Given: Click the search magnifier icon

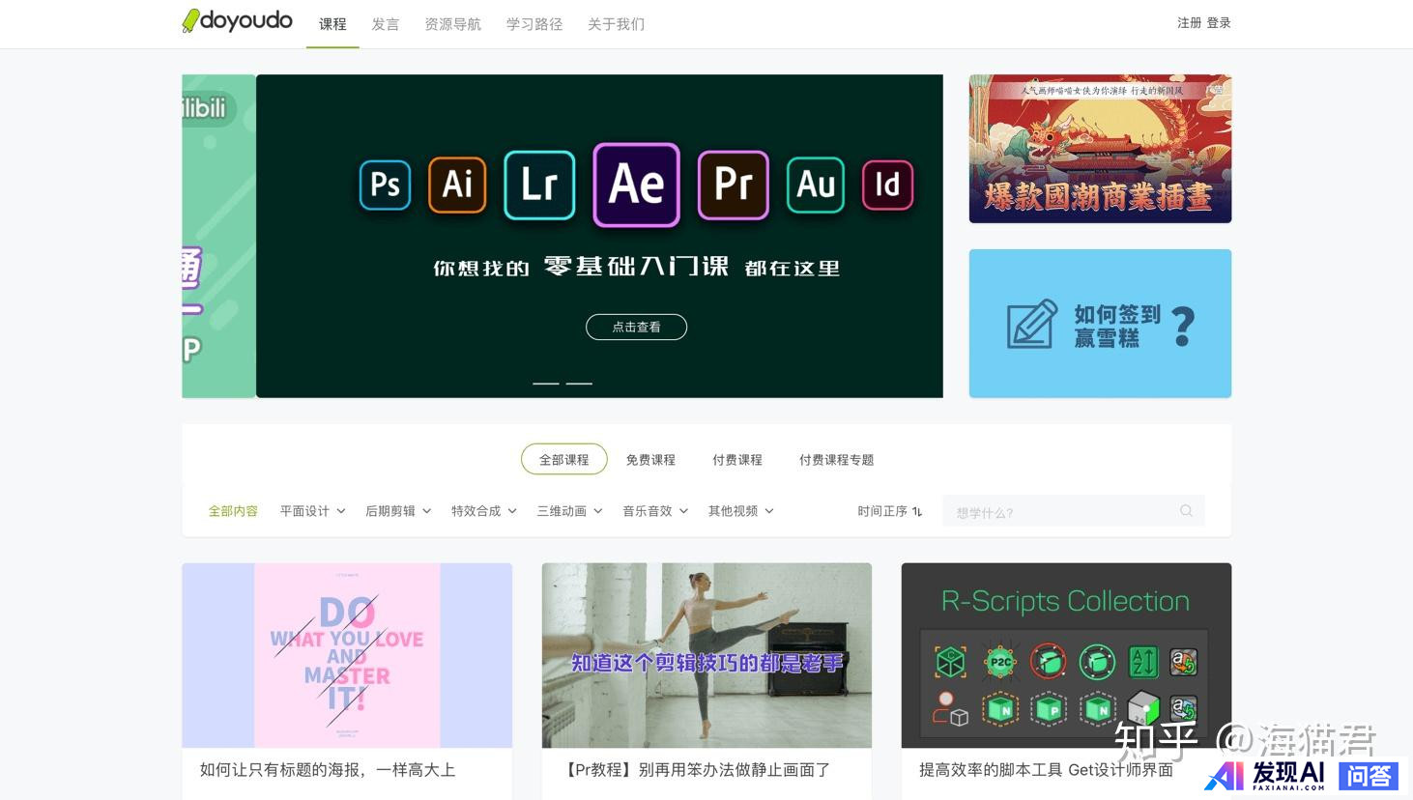Looking at the screenshot, I should (1186, 511).
